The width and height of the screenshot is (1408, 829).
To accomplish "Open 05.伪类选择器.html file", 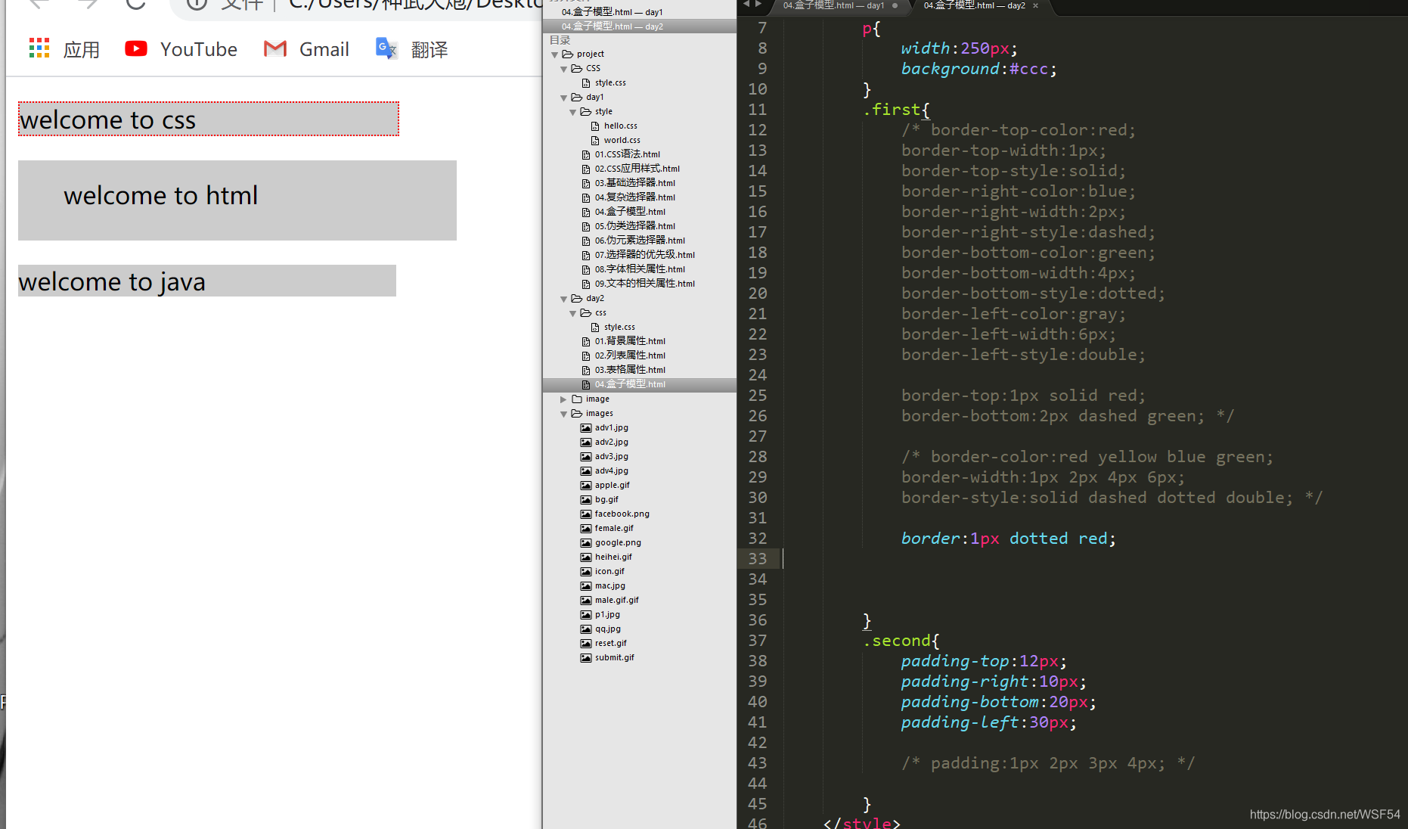I will [x=634, y=226].
